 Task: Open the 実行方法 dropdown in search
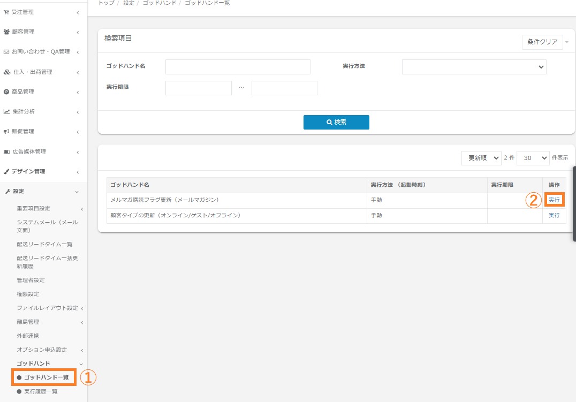474,67
